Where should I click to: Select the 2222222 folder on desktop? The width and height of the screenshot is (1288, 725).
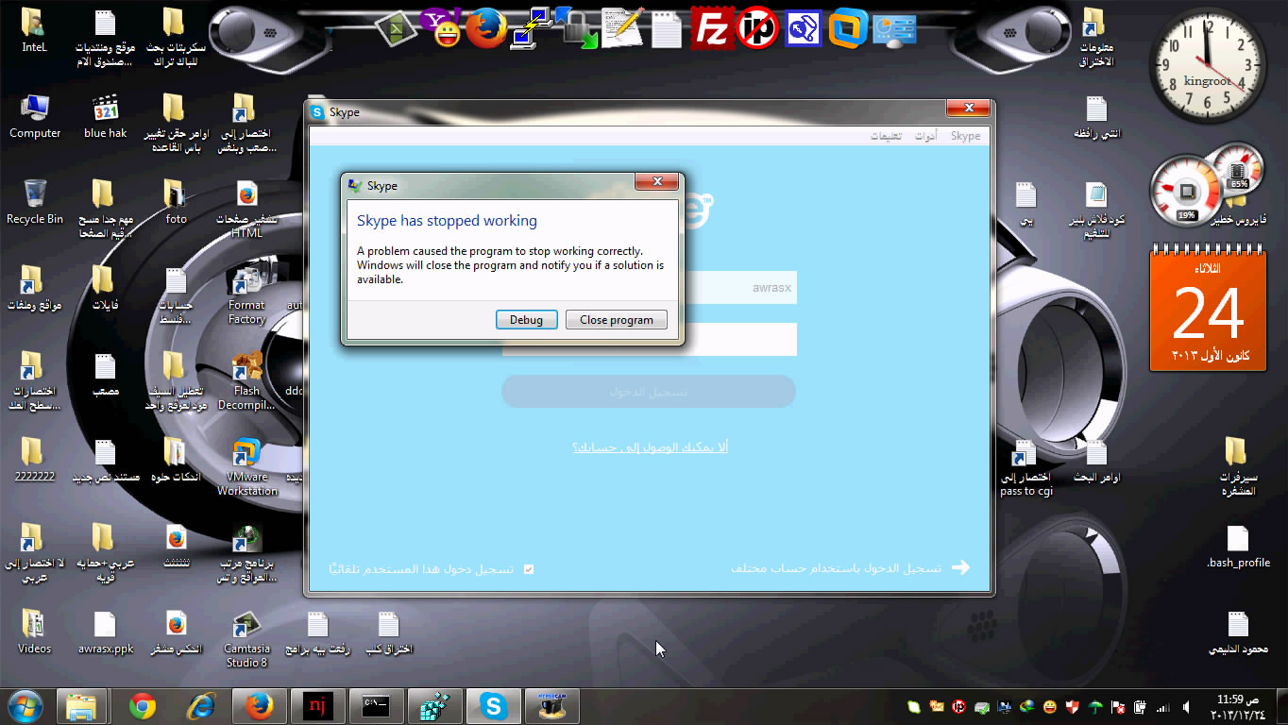[34, 460]
